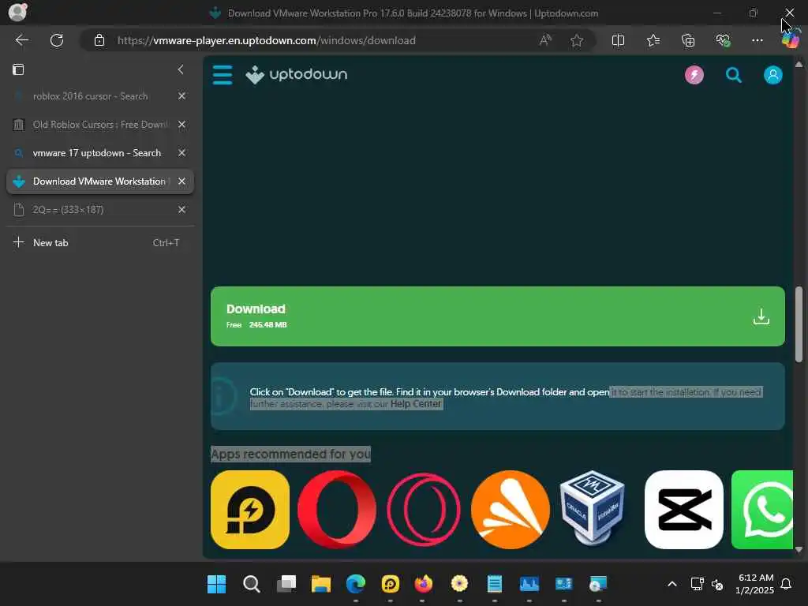The height and width of the screenshot is (606, 808).
Task: Open the orange Avast recommended app
Action: pyautogui.click(x=511, y=510)
